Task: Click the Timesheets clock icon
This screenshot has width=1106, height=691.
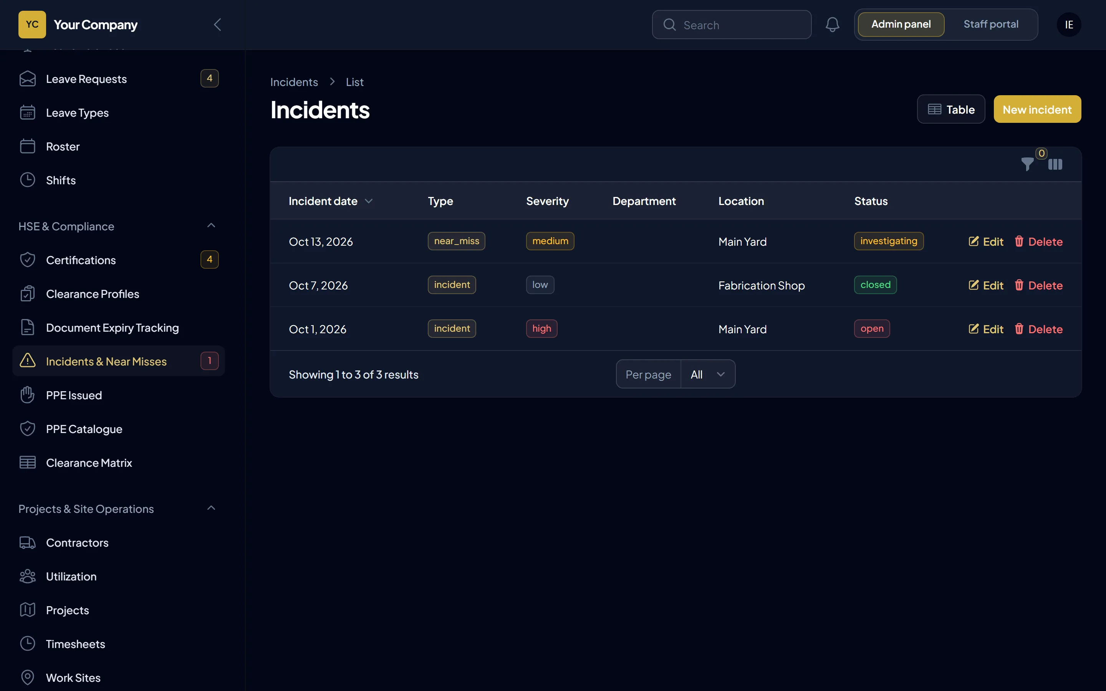Action: pyautogui.click(x=27, y=643)
